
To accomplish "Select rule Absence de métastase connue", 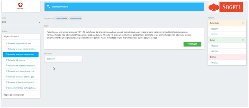I will click(21, 66).
